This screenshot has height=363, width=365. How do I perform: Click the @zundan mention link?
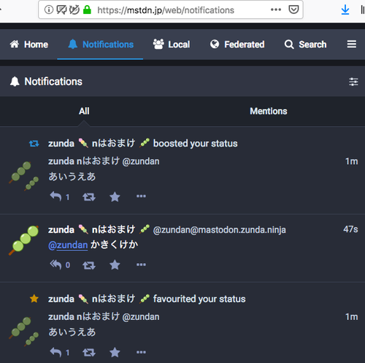click(x=68, y=245)
